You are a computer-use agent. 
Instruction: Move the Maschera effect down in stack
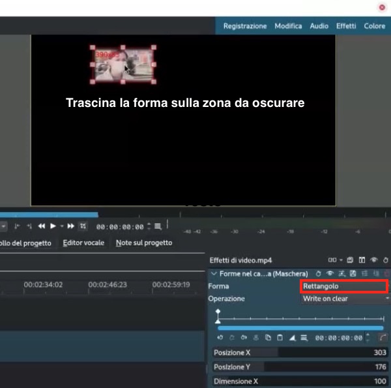(x=376, y=273)
